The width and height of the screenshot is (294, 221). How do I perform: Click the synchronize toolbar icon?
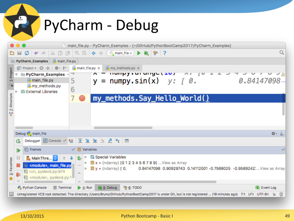(x=27, y=53)
